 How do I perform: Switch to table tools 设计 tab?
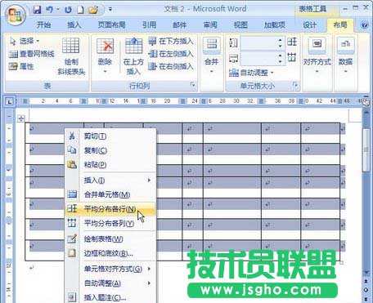click(x=310, y=25)
